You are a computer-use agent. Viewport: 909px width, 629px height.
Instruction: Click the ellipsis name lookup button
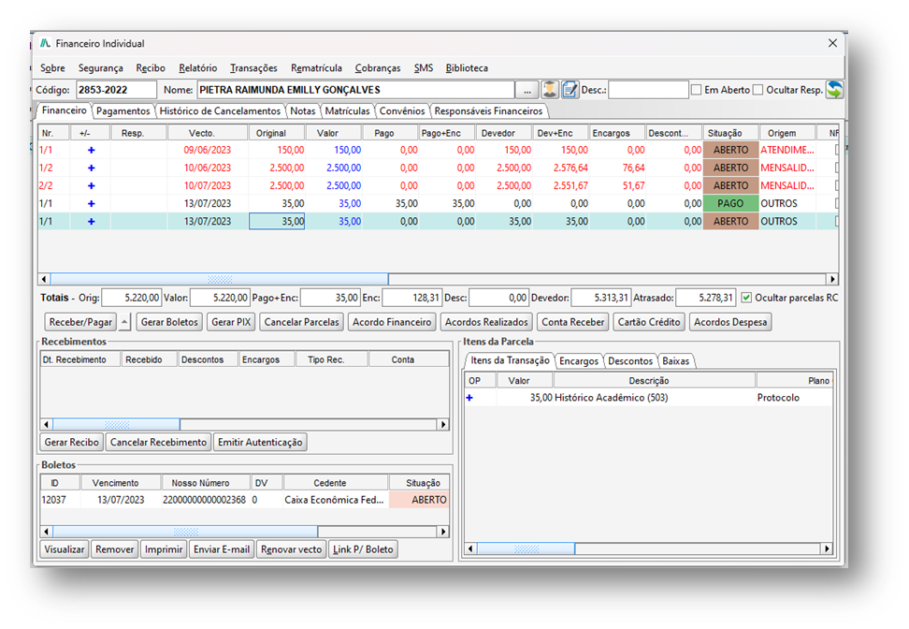click(527, 90)
